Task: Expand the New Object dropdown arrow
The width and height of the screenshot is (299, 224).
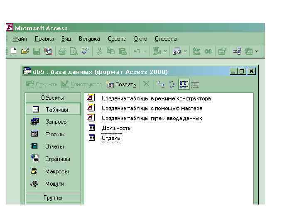Action: (x=257, y=51)
